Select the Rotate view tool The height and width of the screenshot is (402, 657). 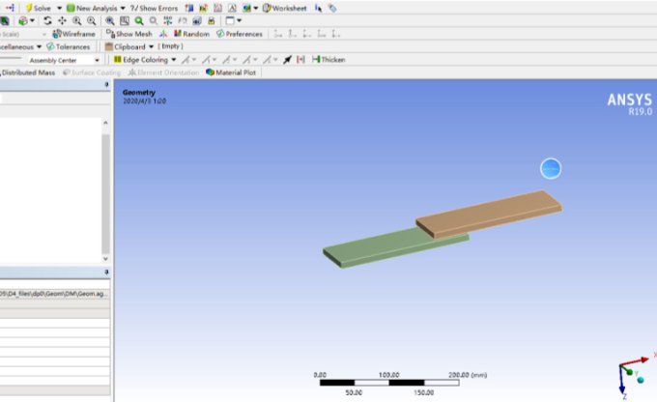pyautogui.click(x=47, y=20)
